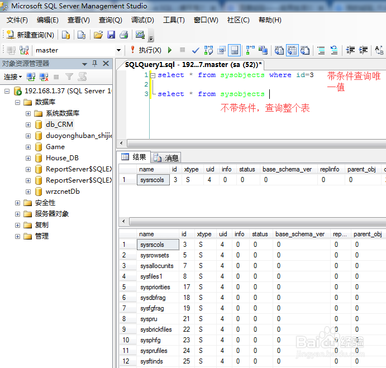The height and width of the screenshot is (368, 386).
Task: Collapse the 数据库 folder node
Action: tap(17, 102)
